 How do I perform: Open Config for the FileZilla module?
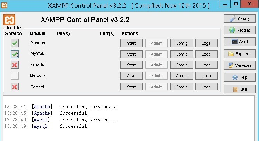[182, 65]
